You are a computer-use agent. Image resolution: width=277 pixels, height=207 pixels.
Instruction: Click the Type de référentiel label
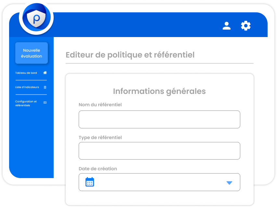100,137
